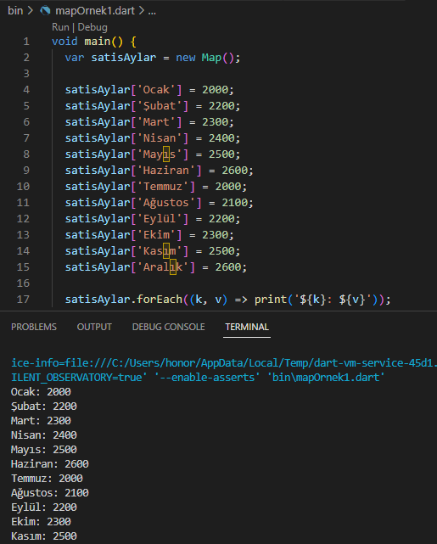Click the Dart file icon in breadcrumb
437x544 pixels.
(x=45, y=11)
